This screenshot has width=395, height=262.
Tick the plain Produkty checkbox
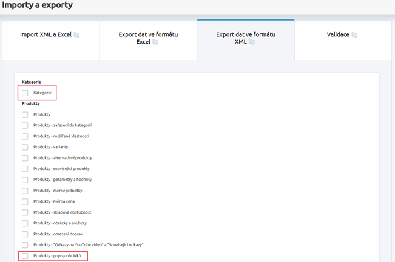25,114
